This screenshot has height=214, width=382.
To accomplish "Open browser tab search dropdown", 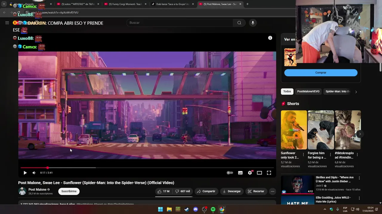I will click(4, 4).
